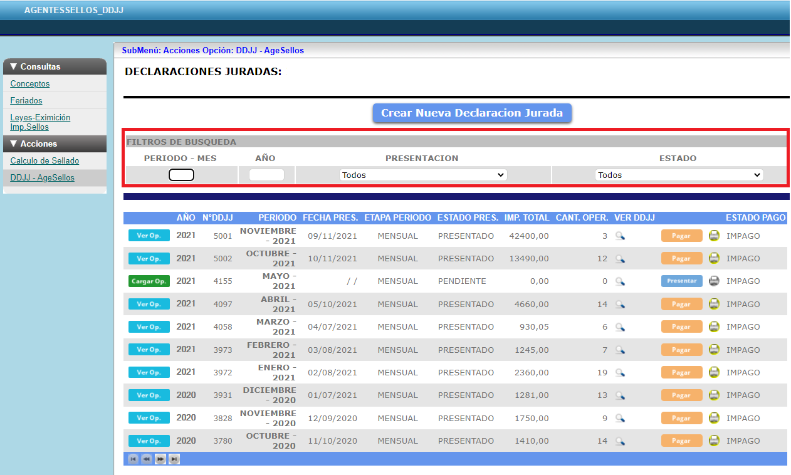Click the FECHA PRES. column header
The height and width of the screenshot is (475, 791).
(330, 217)
